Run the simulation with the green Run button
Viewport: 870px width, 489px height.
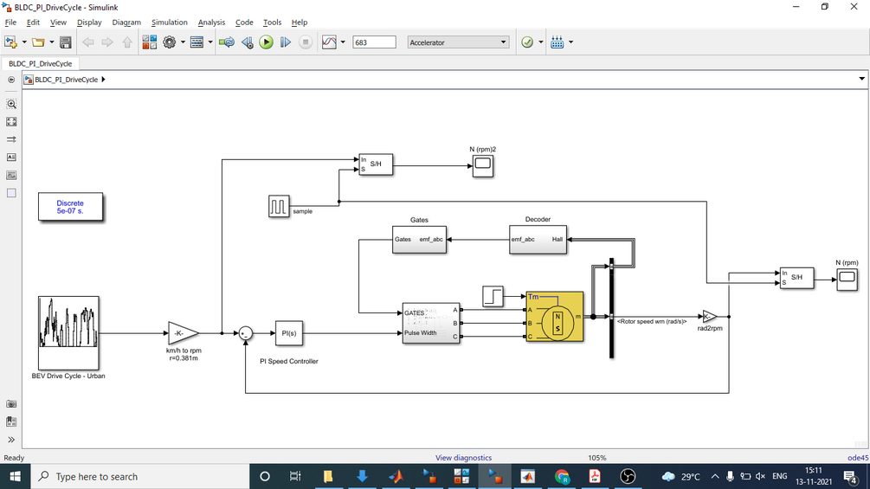pos(267,42)
